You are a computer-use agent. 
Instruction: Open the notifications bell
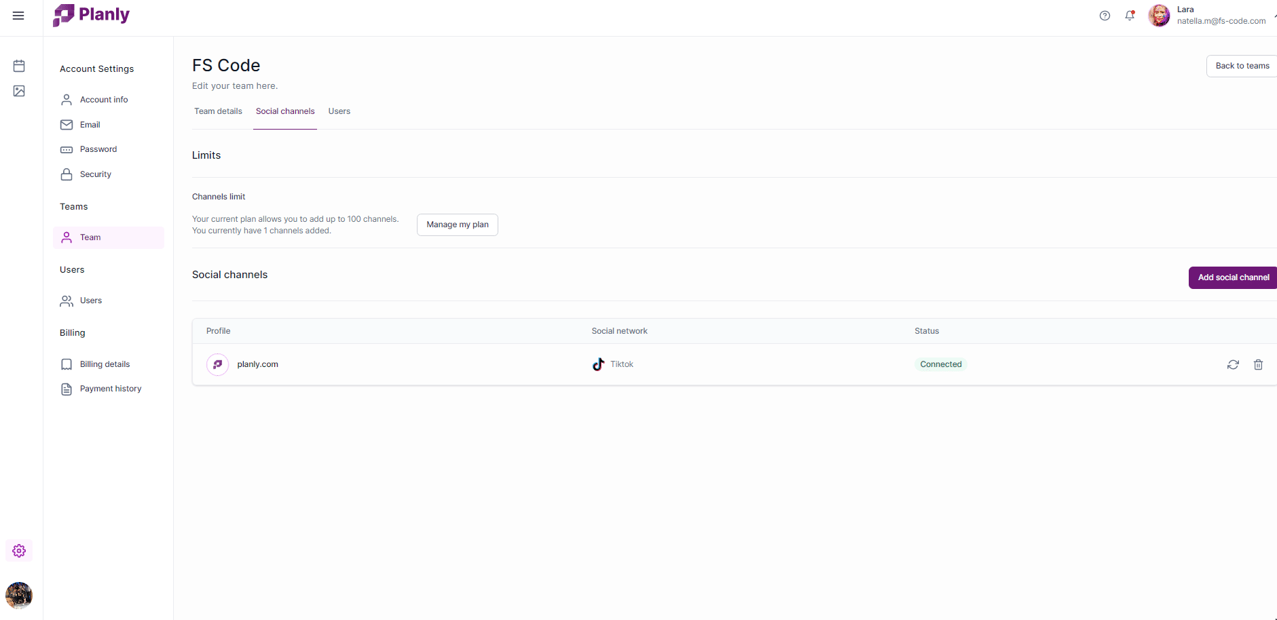(1130, 16)
